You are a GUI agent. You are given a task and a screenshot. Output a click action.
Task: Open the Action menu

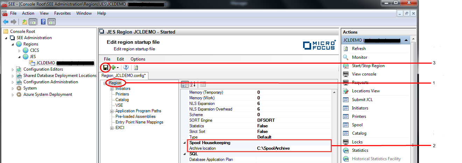[28, 13]
